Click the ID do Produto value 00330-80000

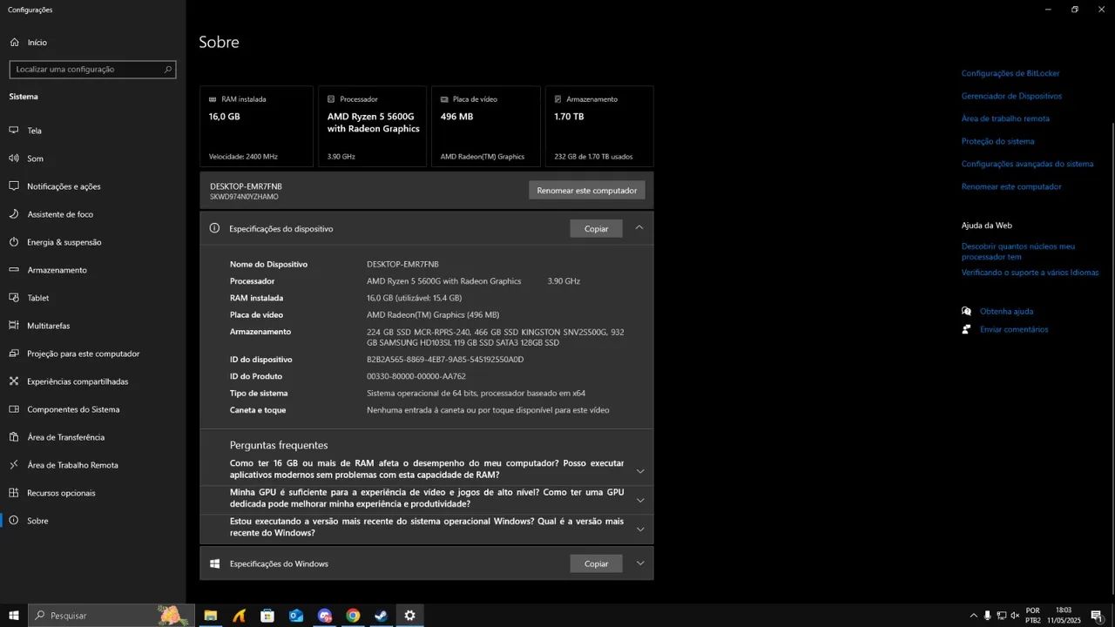[x=416, y=376]
